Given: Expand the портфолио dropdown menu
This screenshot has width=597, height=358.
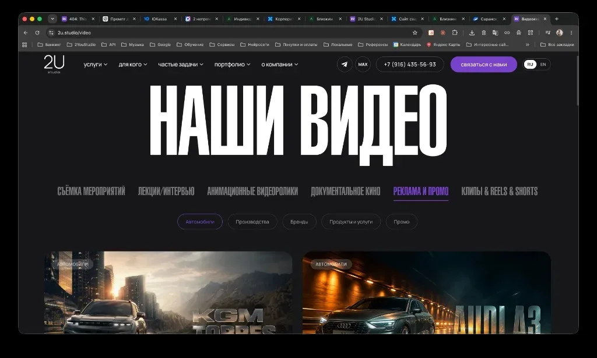Looking at the screenshot, I should (x=232, y=64).
